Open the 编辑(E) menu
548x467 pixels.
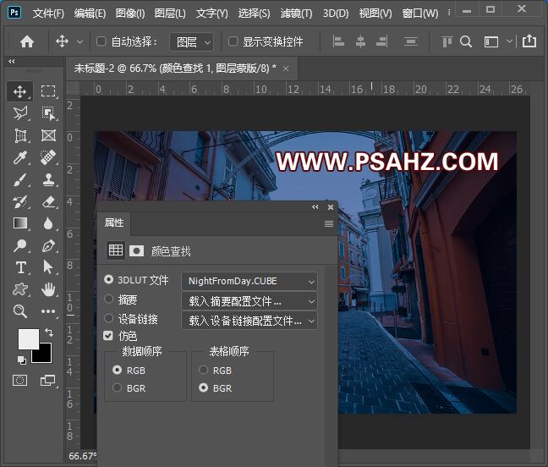[x=90, y=14]
